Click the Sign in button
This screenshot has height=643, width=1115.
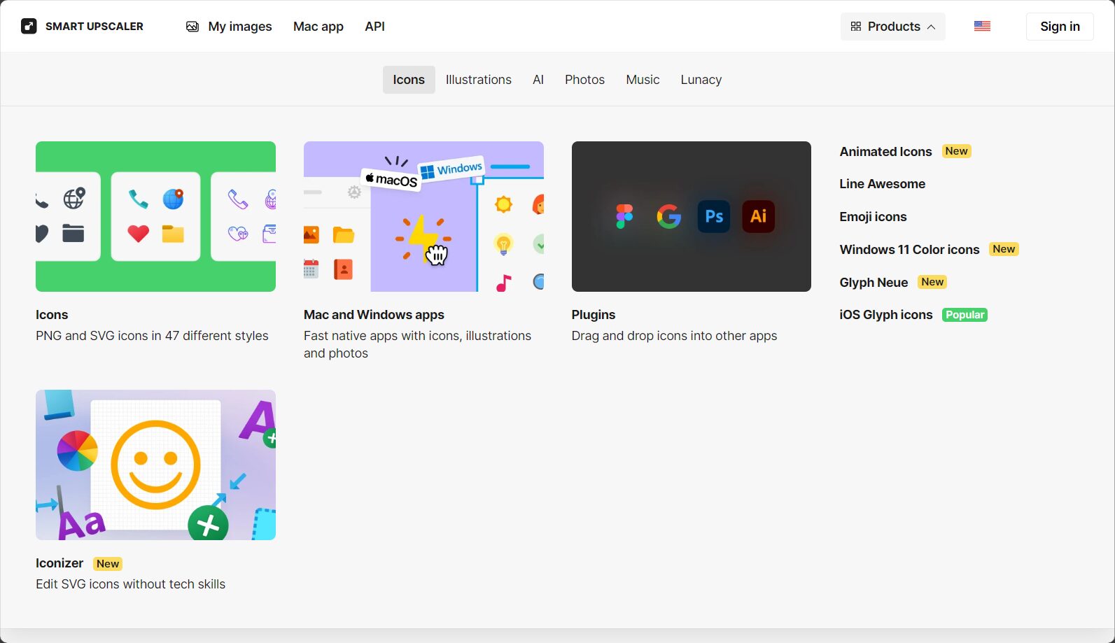point(1060,27)
